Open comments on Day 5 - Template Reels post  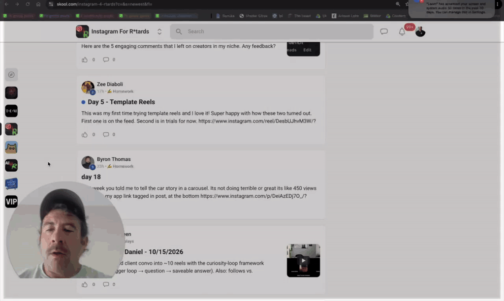pos(106,135)
